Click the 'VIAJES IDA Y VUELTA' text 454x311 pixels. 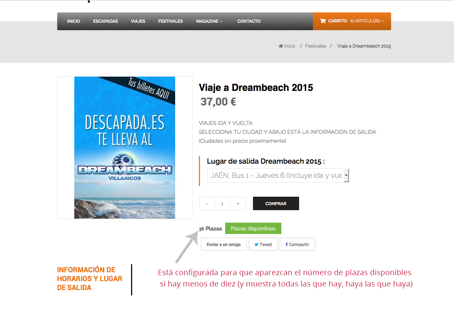pos(226,123)
